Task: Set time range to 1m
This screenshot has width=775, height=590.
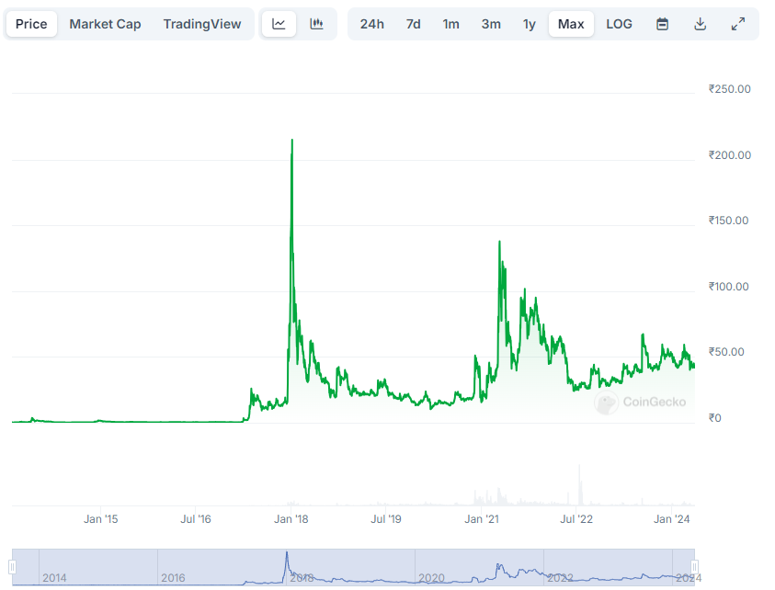Action: point(450,24)
